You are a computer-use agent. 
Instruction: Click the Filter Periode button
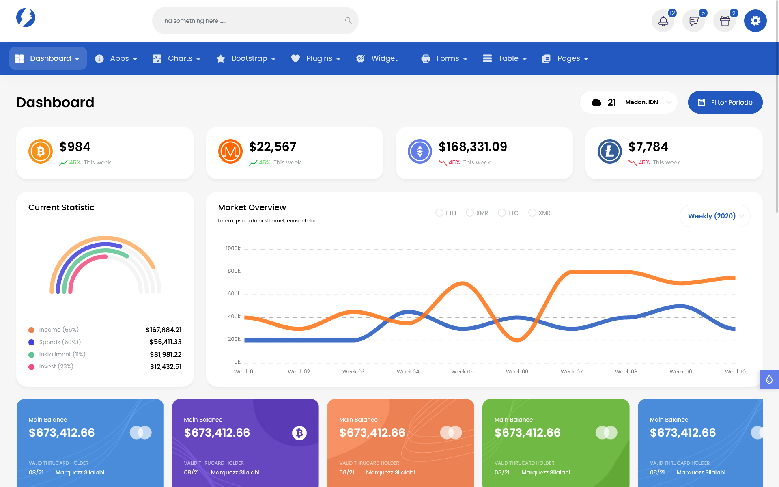[725, 102]
